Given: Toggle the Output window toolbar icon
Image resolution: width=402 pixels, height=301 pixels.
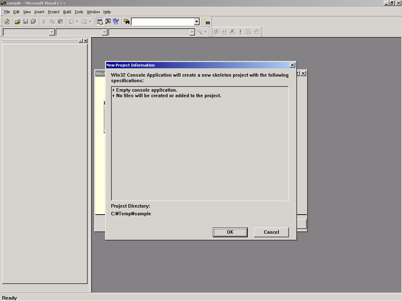Looking at the screenshot, I should [108, 22].
